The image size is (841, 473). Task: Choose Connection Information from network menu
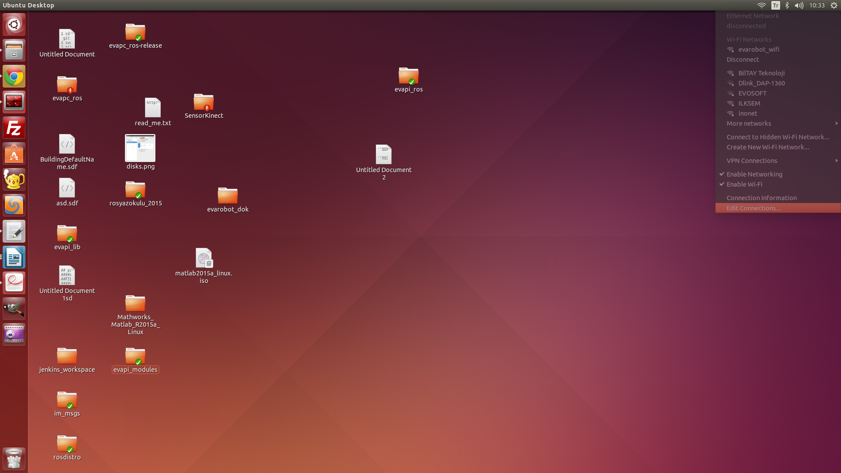click(761, 198)
